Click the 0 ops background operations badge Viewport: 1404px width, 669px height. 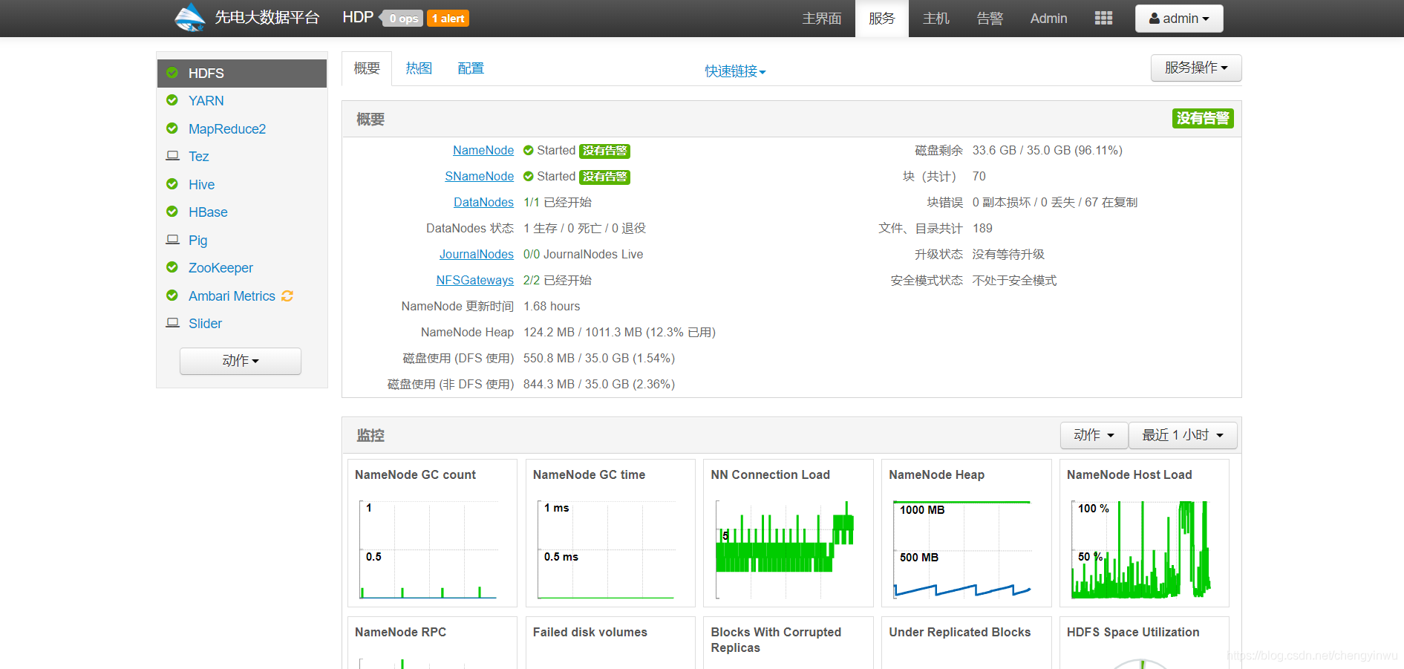click(x=402, y=19)
